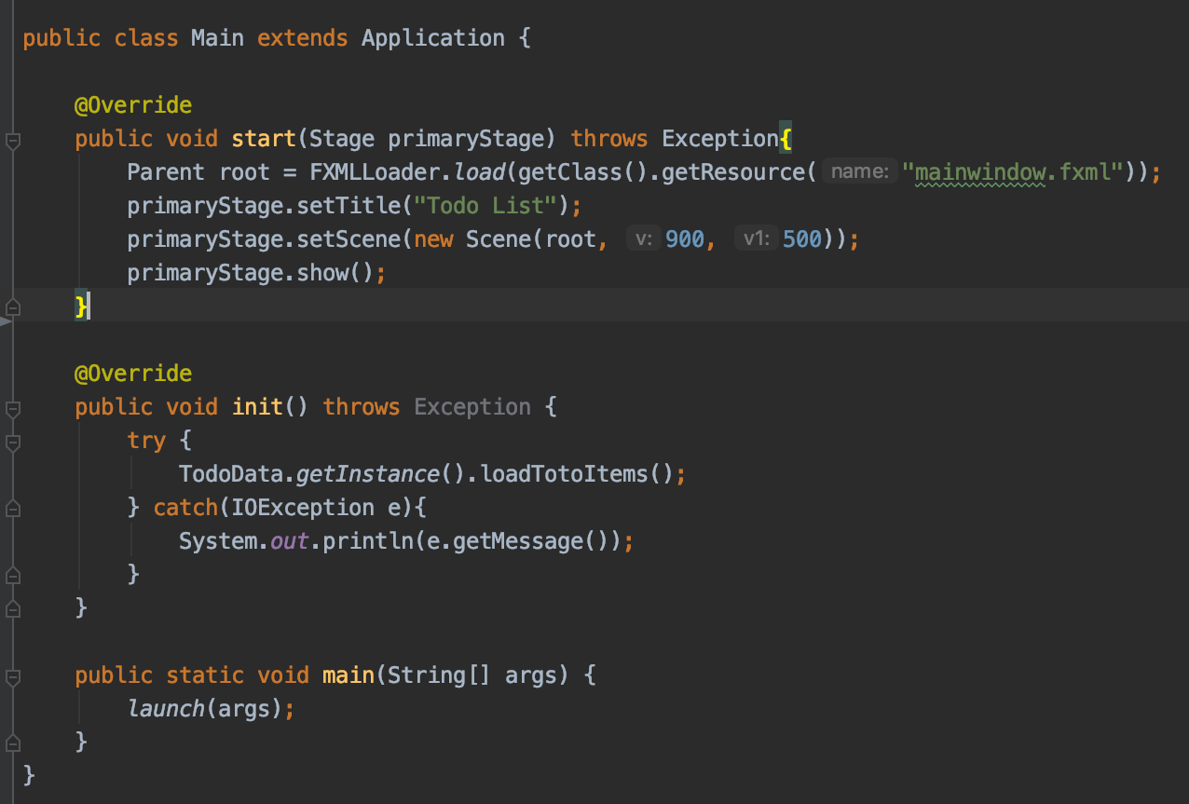This screenshot has height=804, width=1189.
Task: Collapse the main method fold region
Action: (x=13, y=675)
